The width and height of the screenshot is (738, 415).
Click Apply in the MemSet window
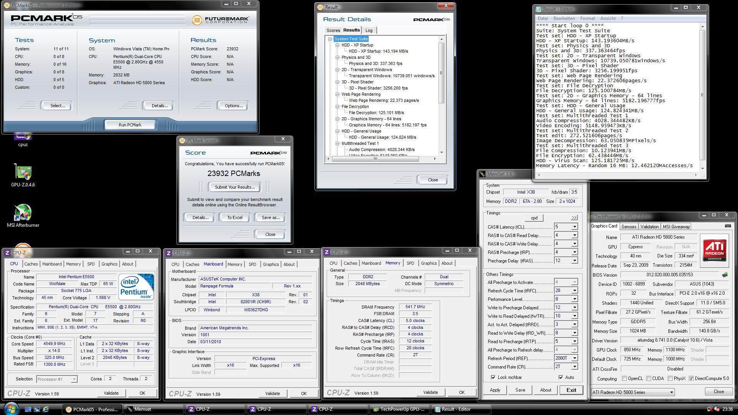pos(495,390)
